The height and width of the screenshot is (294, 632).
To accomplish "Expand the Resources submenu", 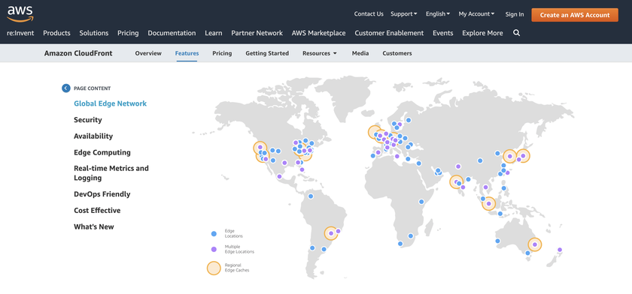I will click(x=320, y=53).
